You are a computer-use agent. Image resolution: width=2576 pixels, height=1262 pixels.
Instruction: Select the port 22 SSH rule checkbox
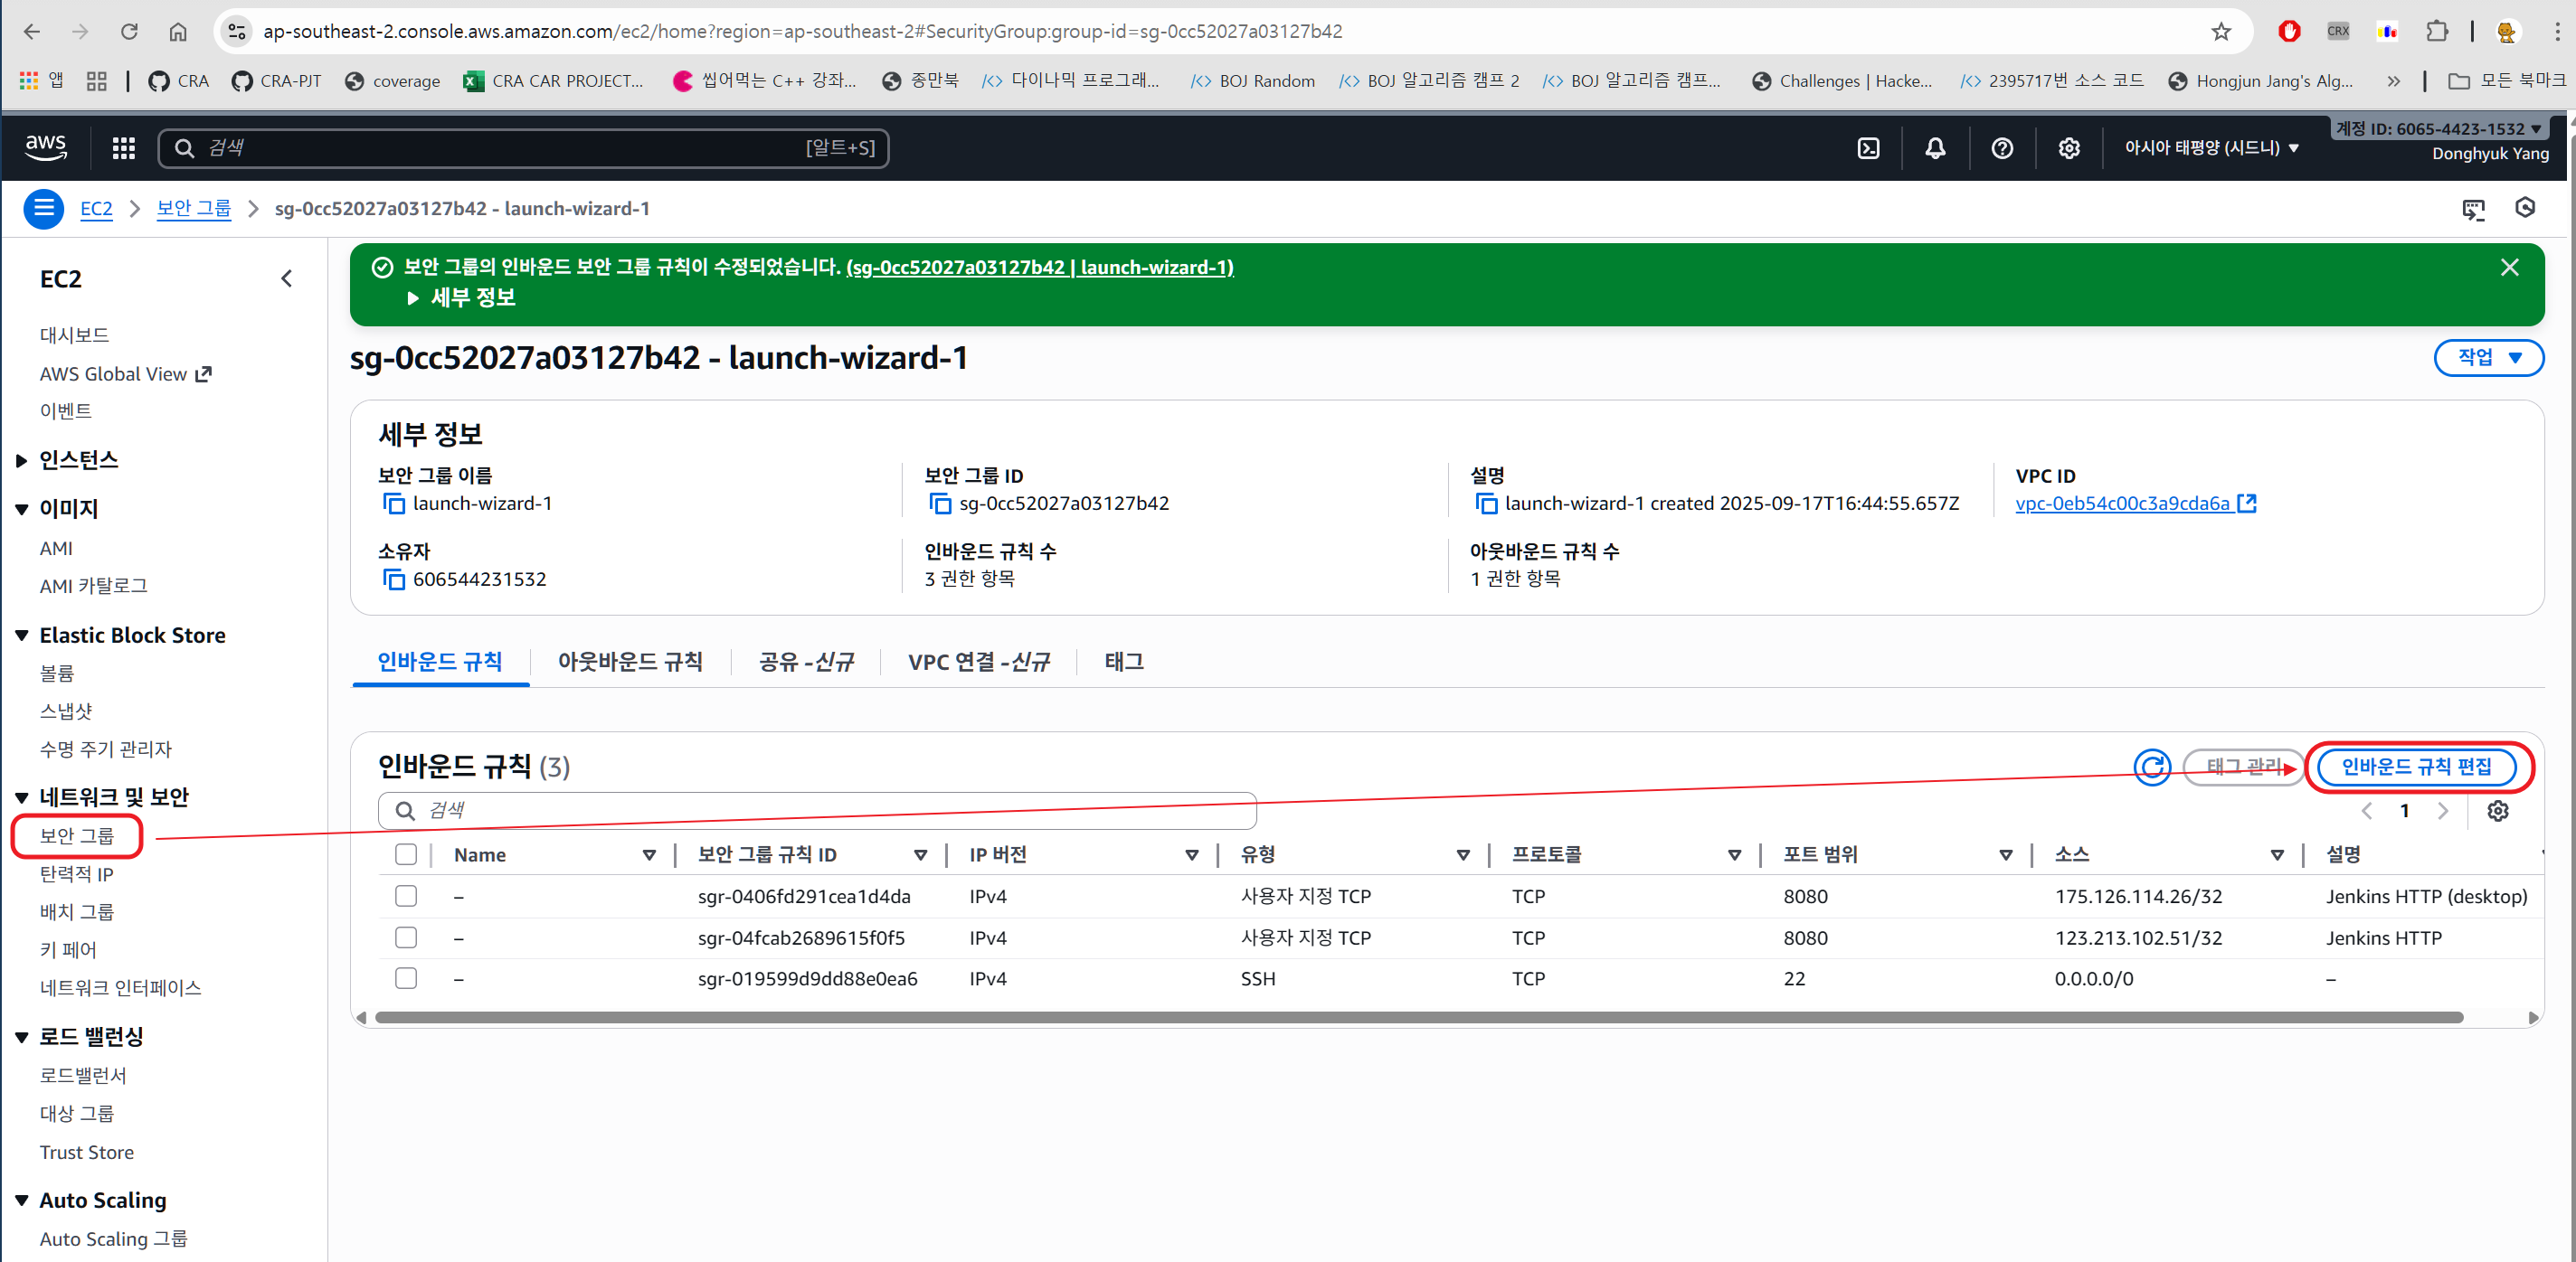tap(405, 978)
